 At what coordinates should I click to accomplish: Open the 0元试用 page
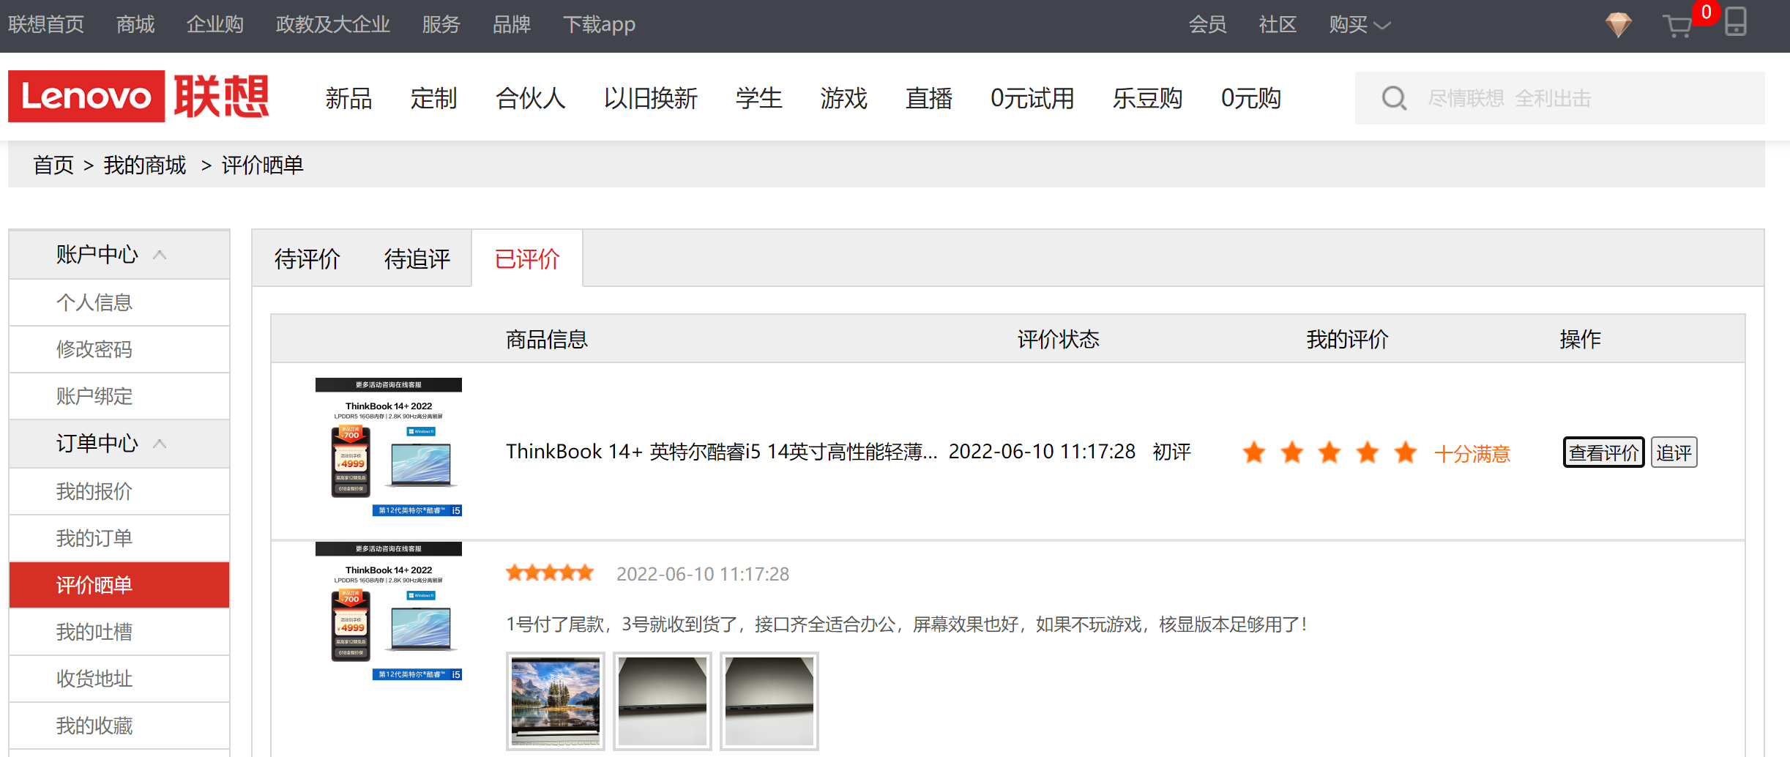point(1032,98)
